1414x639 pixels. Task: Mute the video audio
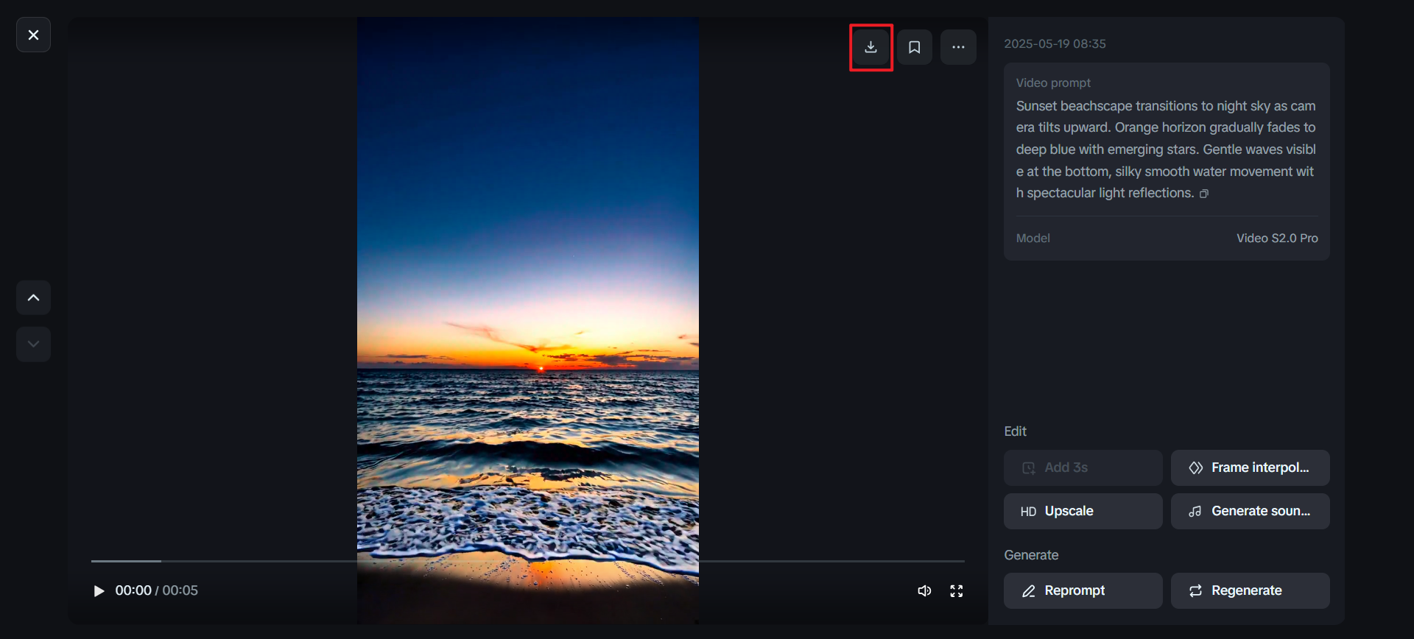pyautogui.click(x=924, y=591)
